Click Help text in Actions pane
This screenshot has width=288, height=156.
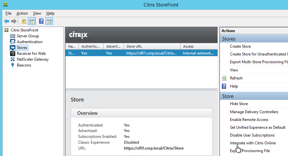pos(234,86)
